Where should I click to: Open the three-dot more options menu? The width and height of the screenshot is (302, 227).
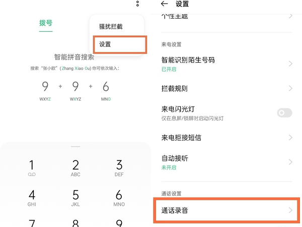coord(137,4)
